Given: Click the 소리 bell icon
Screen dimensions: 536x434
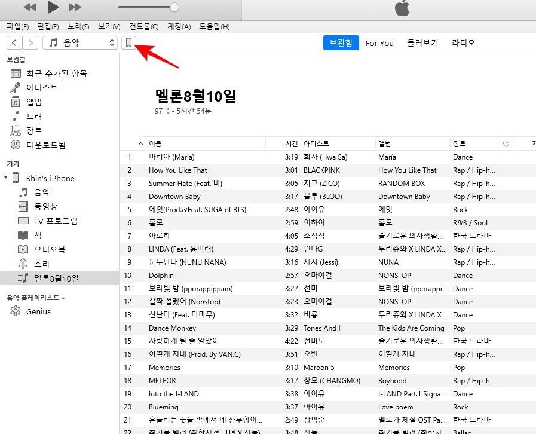Looking at the screenshot, I should [x=23, y=264].
